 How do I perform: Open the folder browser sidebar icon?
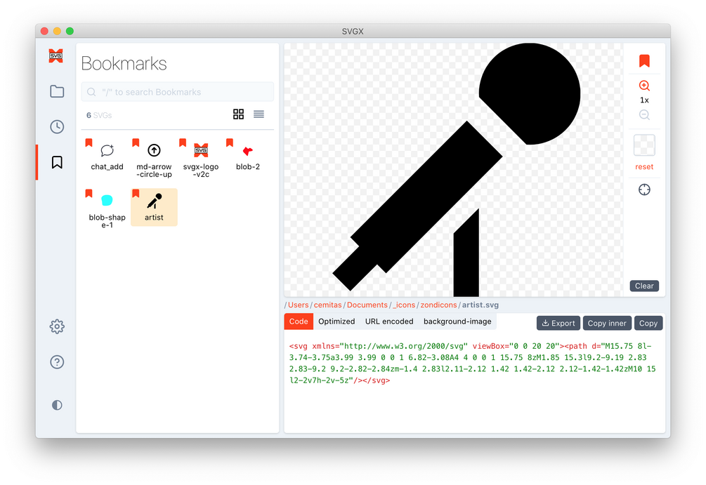pos(57,91)
